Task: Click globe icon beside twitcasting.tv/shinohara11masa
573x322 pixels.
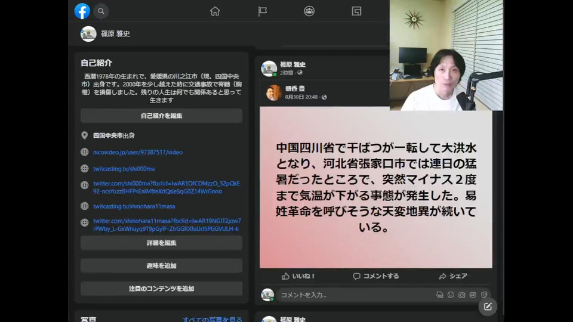Action: [84, 206]
